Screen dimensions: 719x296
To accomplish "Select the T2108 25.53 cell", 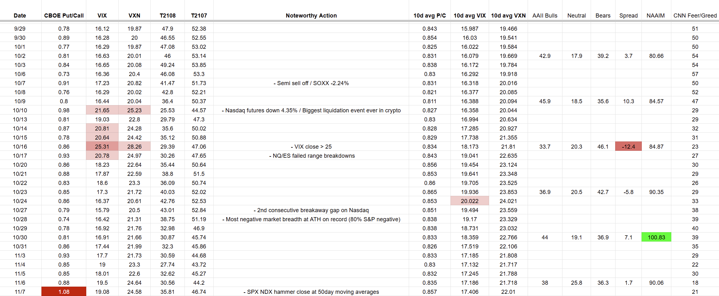I will click(168, 110).
